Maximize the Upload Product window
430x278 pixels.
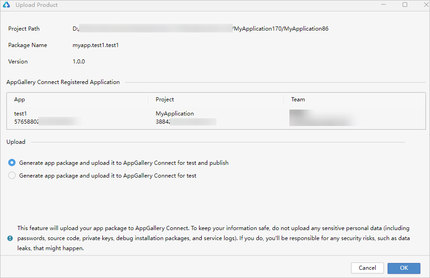[405, 5]
